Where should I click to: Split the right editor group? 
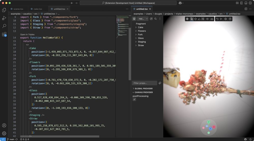tap(246, 9)
